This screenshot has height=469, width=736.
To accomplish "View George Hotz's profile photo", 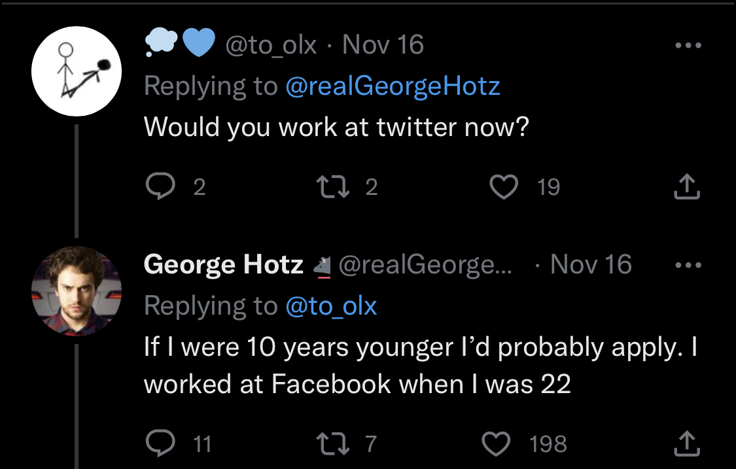I will pos(77,291).
